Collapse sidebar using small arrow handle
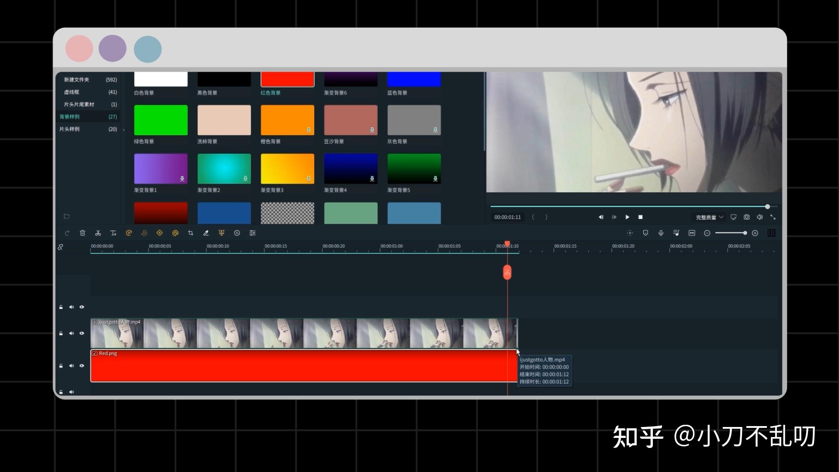Screen dimensions: 839x472 124,130
